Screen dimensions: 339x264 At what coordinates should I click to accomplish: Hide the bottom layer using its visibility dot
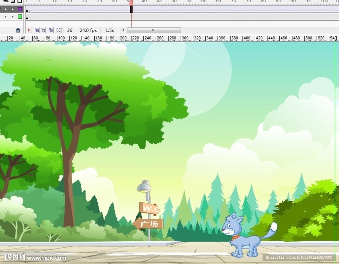[x=6, y=17]
